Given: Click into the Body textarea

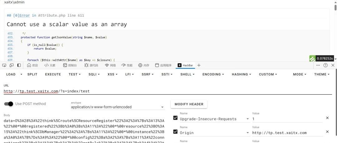Looking at the screenshot, I should 84,130.
